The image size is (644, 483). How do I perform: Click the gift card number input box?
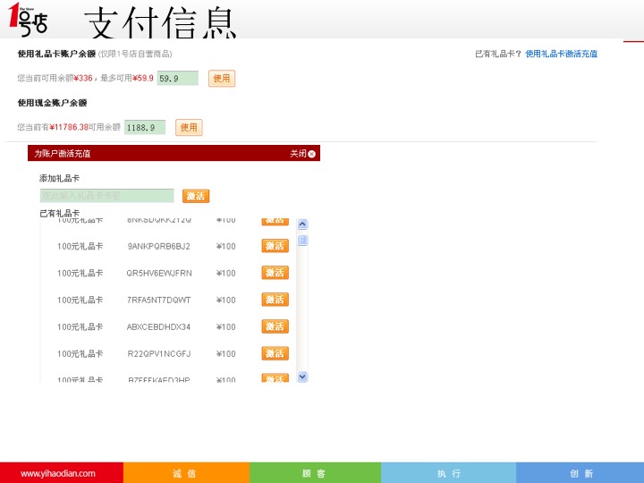click(106, 196)
